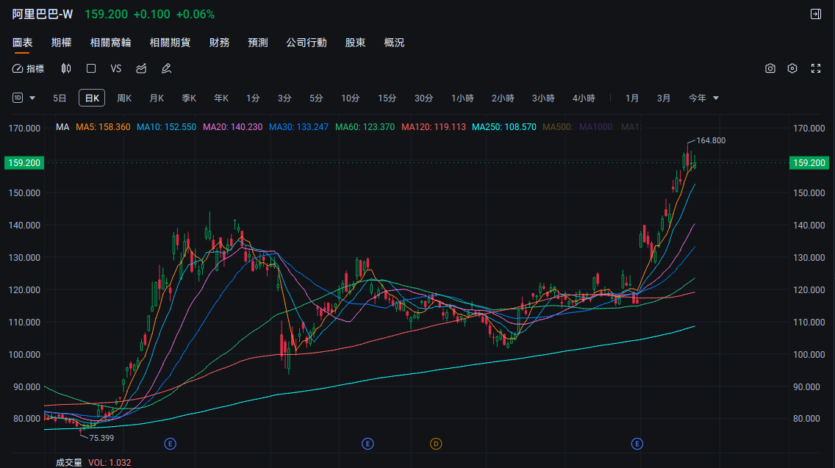This screenshot has width=835, height=468.
Task: Click the VS compare stocks icon
Action: coord(116,68)
